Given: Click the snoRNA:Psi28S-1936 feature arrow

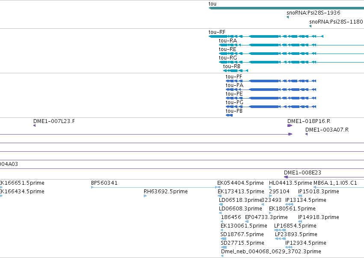Looking at the screenshot, I should coord(287,17).
